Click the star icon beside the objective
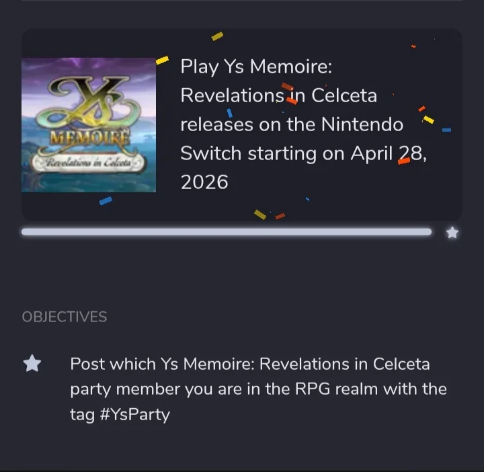Viewport: 484px width, 472px height. coord(32,364)
